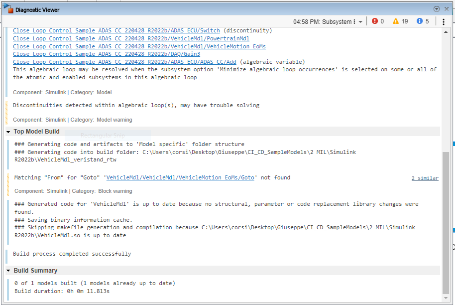Open the ADAS_ECU/ADAS_CC/Add link

tap(124, 62)
